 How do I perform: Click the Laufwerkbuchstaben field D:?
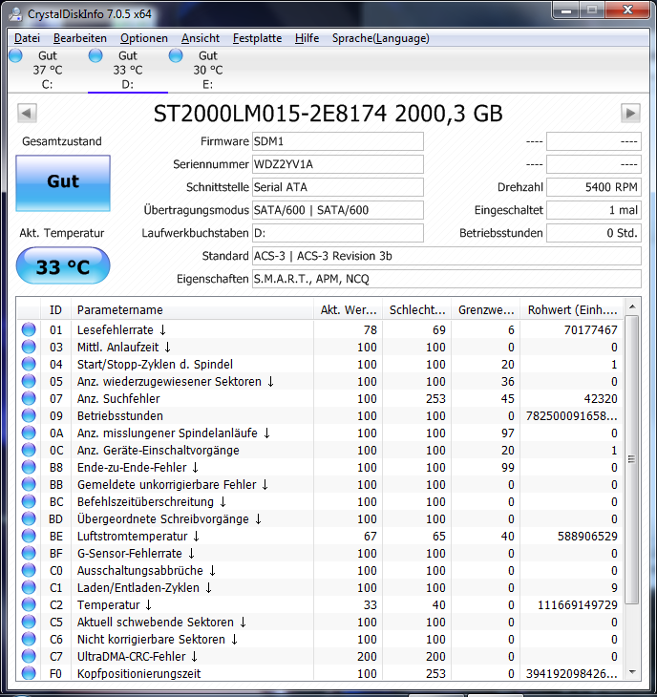click(x=338, y=233)
